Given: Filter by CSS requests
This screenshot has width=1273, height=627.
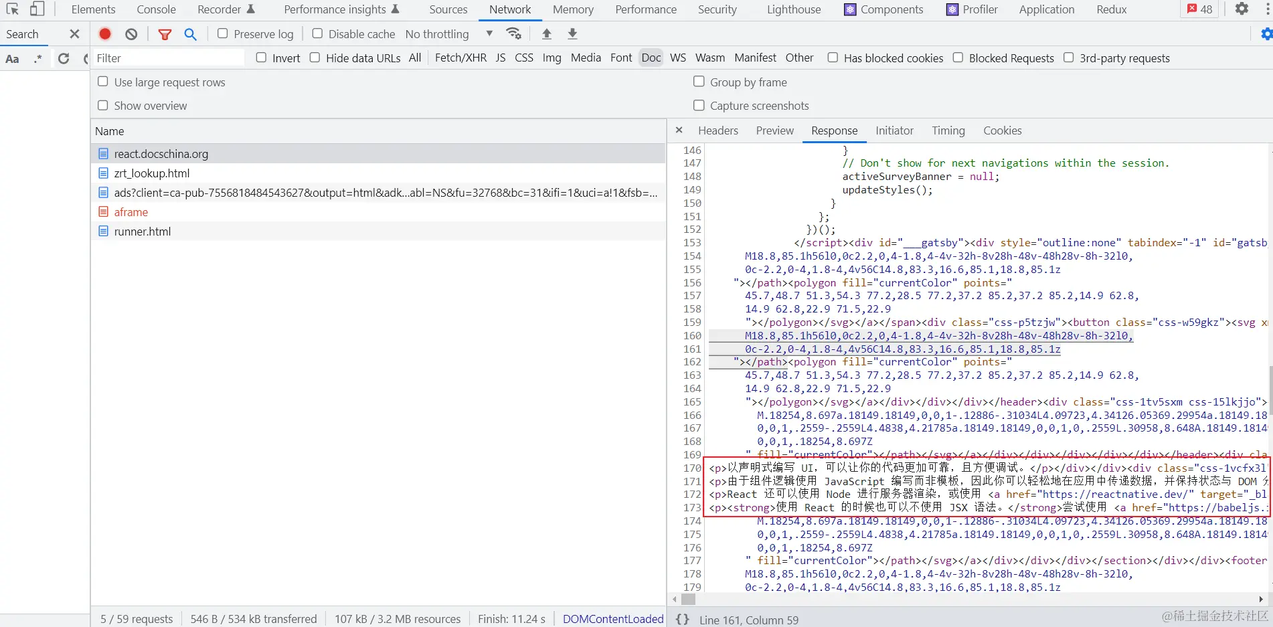Looking at the screenshot, I should click(x=524, y=58).
